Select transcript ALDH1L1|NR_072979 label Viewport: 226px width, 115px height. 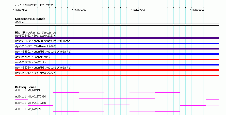tap(28, 109)
